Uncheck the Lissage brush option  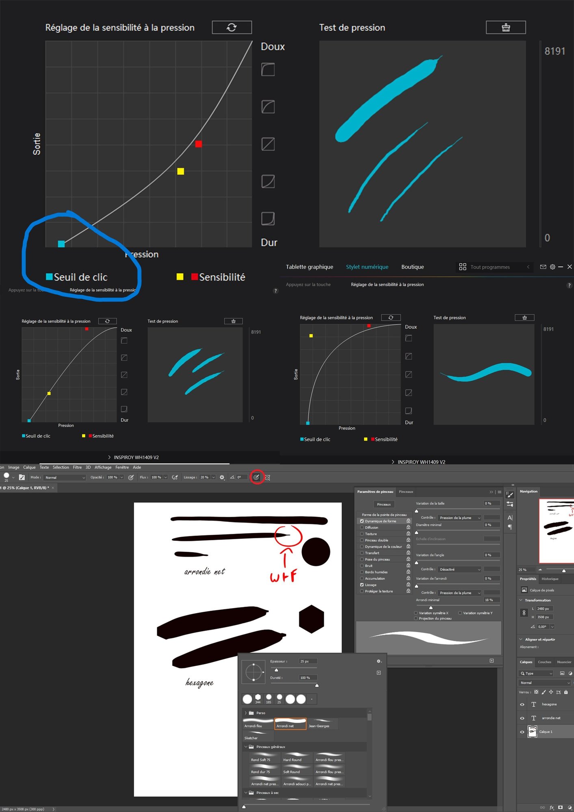click(362, 585)
